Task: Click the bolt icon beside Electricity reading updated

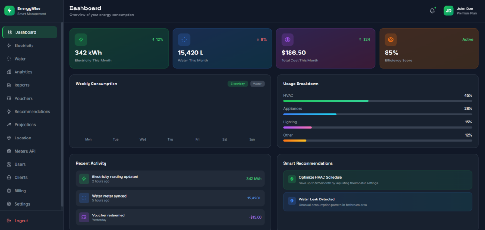Action: coord(84,179)
